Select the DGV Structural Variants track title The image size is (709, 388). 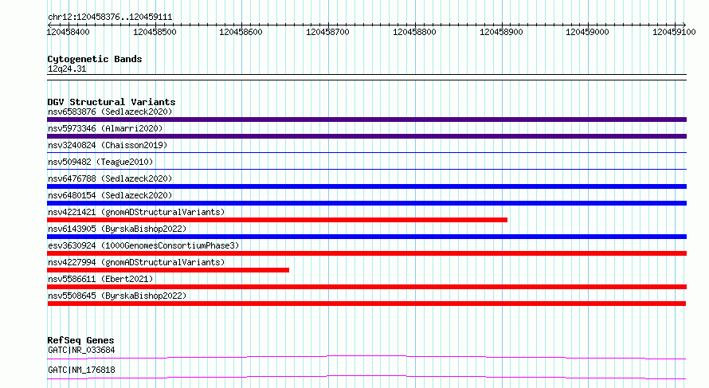point(112,102)
